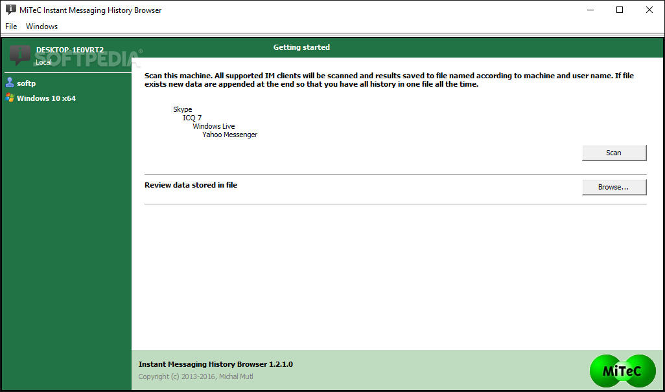Viewport: 665px width, 392px height.
Task: Click the Browse... button
Action: 614,187
